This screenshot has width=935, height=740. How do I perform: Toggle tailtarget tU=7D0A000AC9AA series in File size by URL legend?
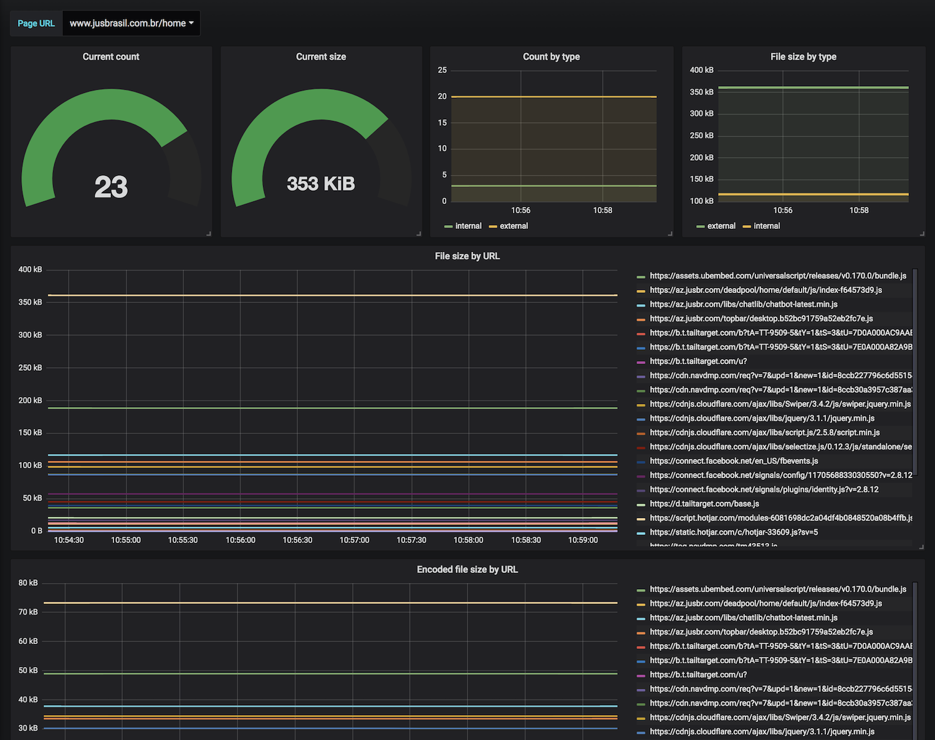(781, 333)
